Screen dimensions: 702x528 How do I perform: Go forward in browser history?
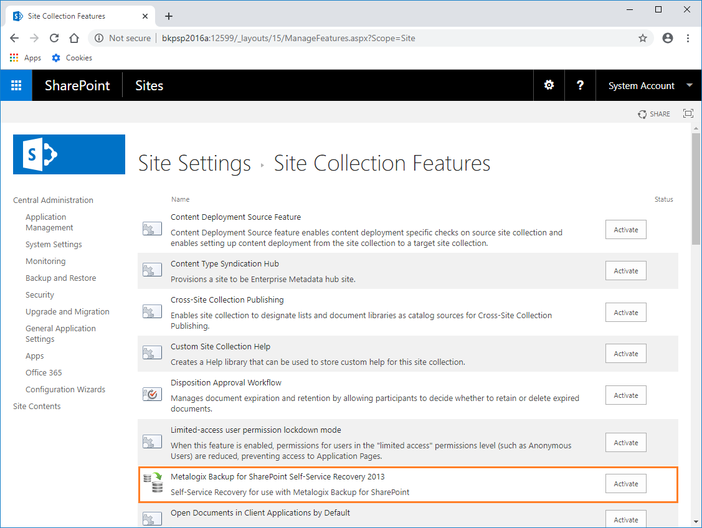[34, 38]
